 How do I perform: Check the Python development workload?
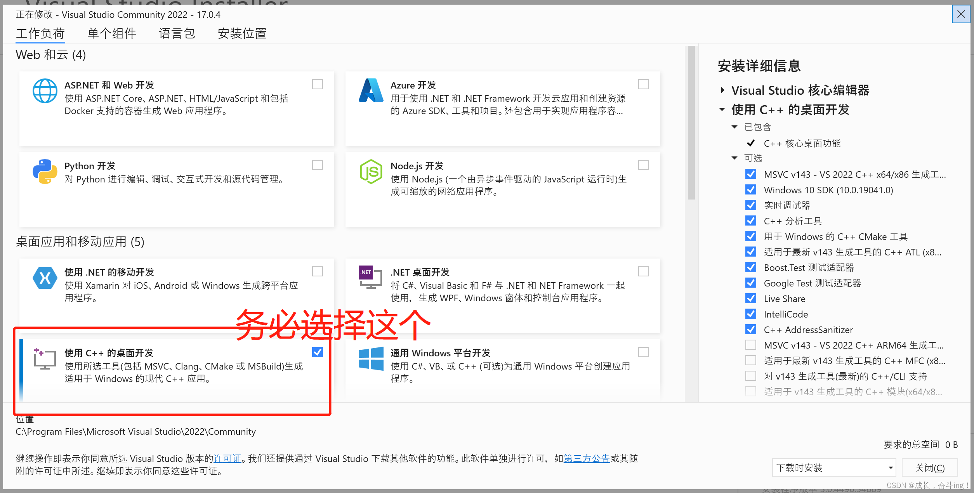318,165
